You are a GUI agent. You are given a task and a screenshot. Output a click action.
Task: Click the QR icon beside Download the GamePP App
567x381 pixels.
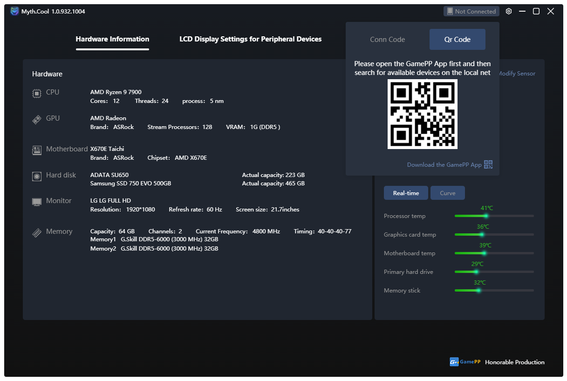488,164
